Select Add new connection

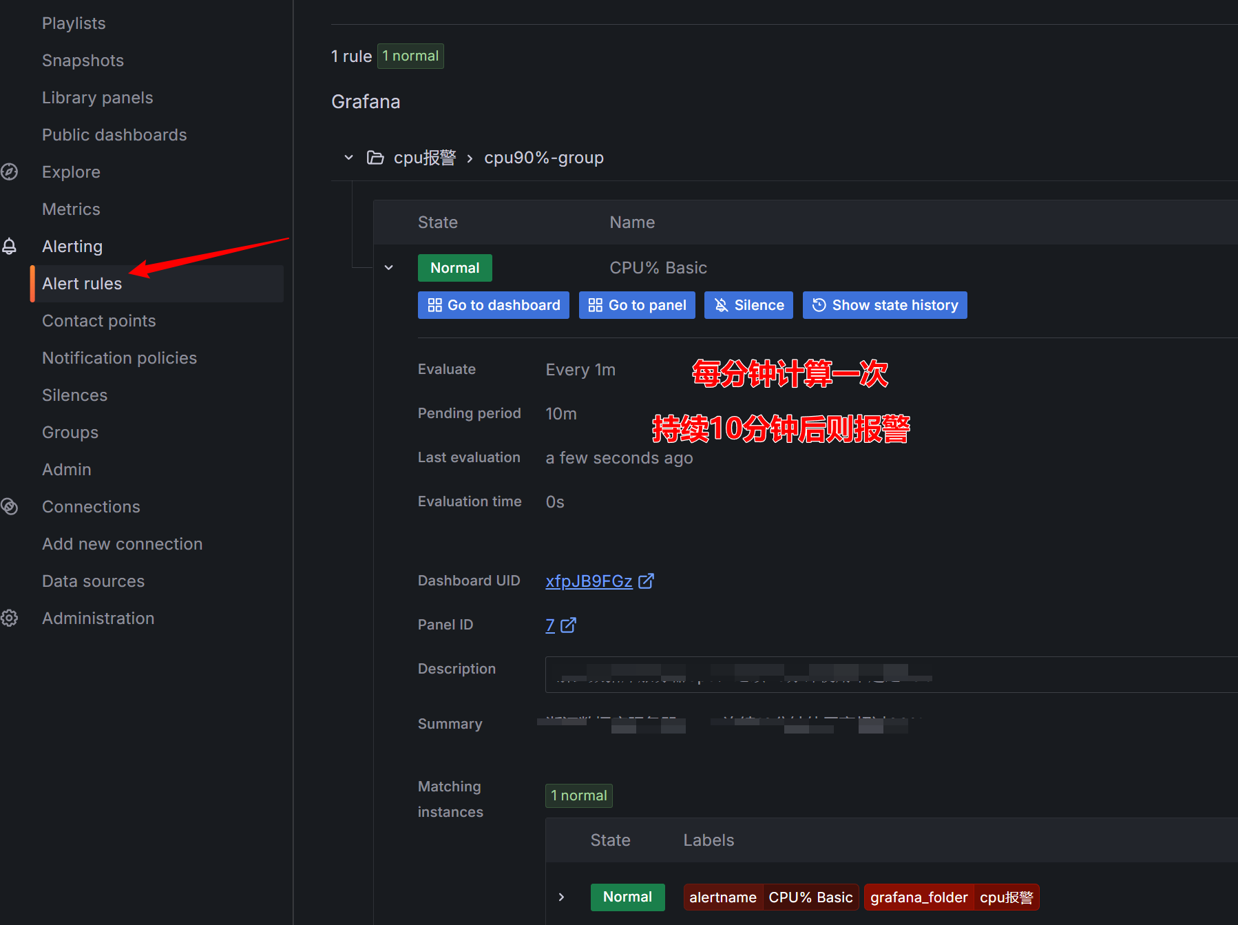pyautogui.click(x=122, y=543)
